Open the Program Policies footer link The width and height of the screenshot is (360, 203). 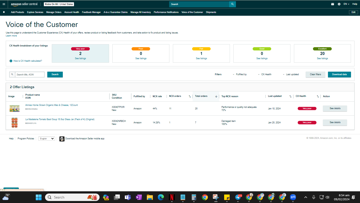click(x=26, y=139)
